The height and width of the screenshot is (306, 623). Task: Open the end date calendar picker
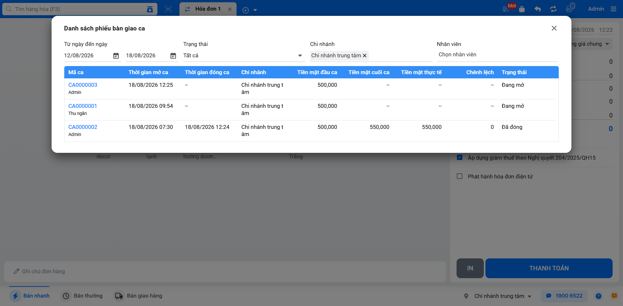pyautogui.click(x=173, y=56)
